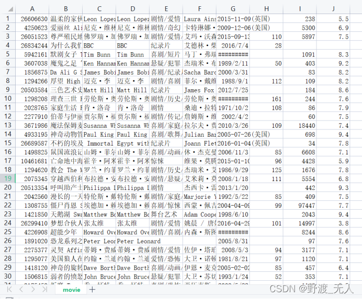
Task: Click rating cell 3.8
Action: tap(333, 223)
